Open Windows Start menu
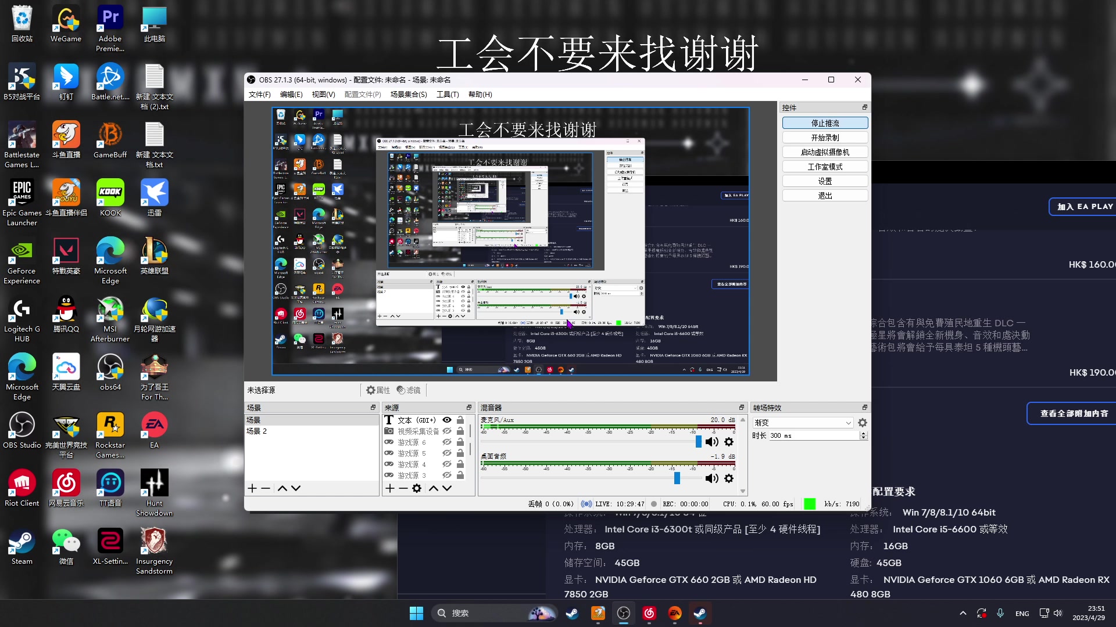This screenshot has height=627, width=1116. pyautogui.click(x=416, y=613)
